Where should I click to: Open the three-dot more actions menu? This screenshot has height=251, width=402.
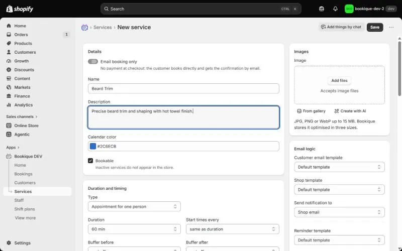coord(391,27)
